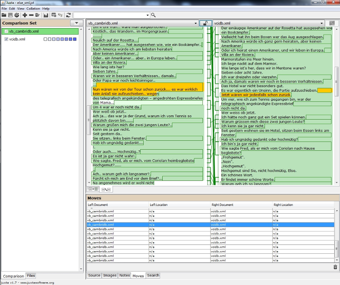Delete the selected move with the trash icon
This screenshot has width=340, height=285.
(x=335, y=267)
